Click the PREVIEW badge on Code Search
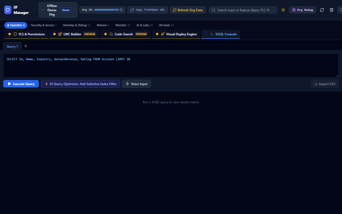 click(141, 34)
